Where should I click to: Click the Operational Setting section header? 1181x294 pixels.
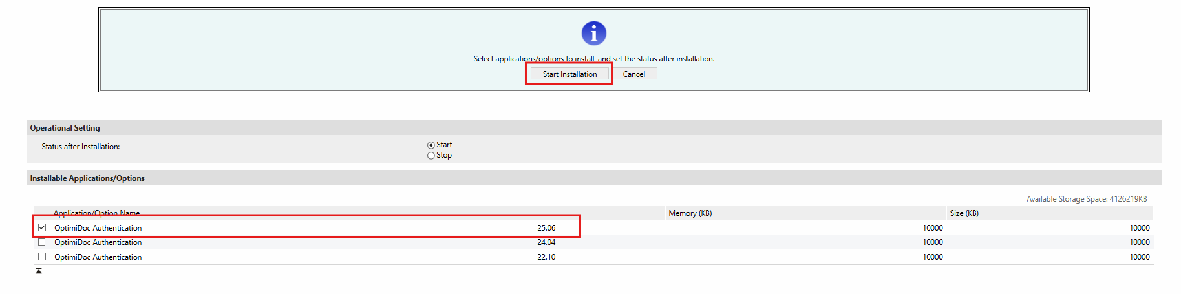click(65, 127)
